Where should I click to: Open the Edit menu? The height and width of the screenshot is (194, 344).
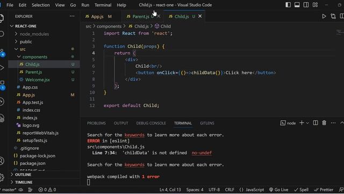(23, 5)
